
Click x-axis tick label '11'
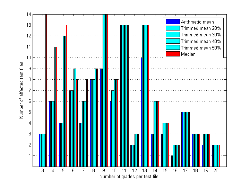[124, 171]
